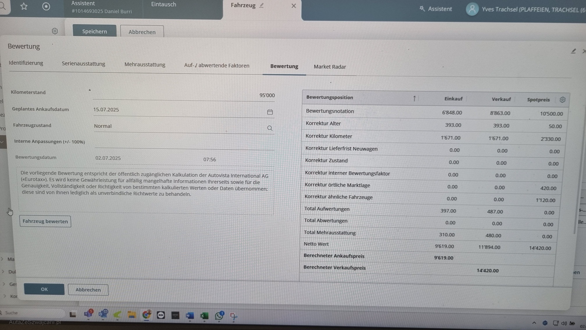
Task: Launch Snipping Tool from taskbar
Action: pyautogui.click(x=233, y=316)
